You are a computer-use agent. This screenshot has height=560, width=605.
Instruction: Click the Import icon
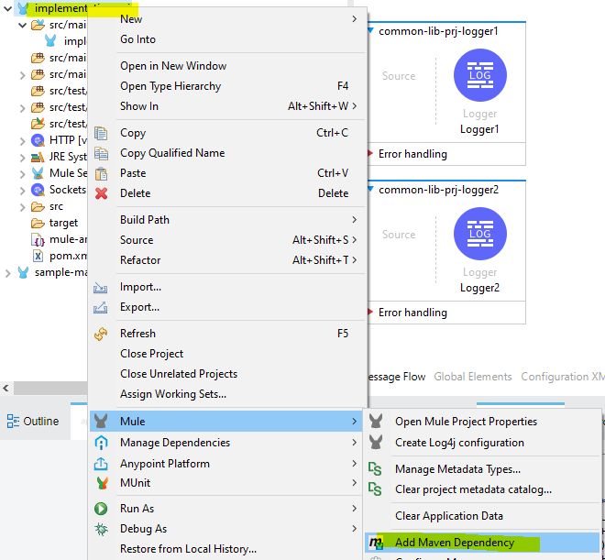[x=100, y=287]
